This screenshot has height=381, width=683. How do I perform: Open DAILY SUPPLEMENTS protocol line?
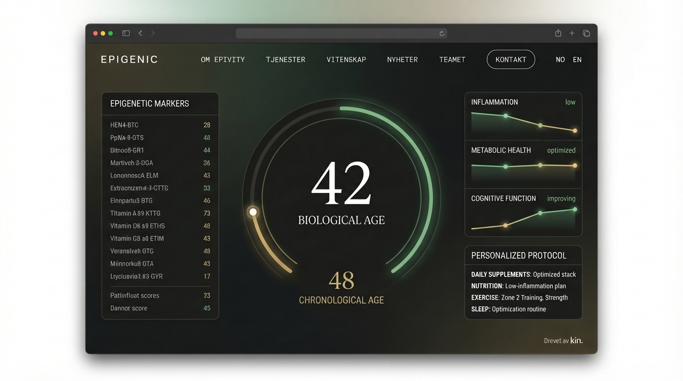523,274
